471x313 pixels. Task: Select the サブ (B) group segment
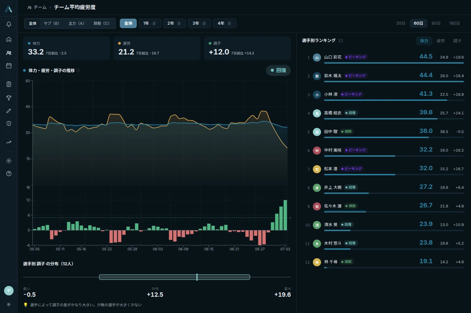[52, 23]
